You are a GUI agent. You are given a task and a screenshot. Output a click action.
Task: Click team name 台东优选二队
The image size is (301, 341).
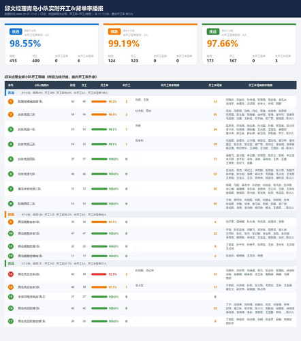(x=27, y=115)
